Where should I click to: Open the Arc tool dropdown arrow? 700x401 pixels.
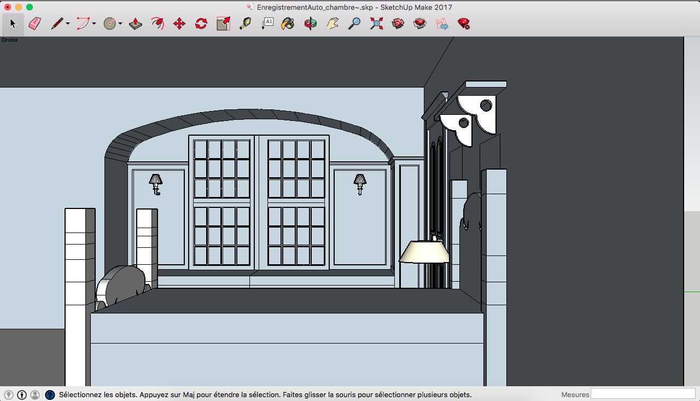(94, 24)
